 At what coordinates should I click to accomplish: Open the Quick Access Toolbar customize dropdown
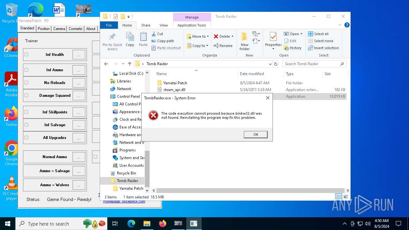(129, 17)
